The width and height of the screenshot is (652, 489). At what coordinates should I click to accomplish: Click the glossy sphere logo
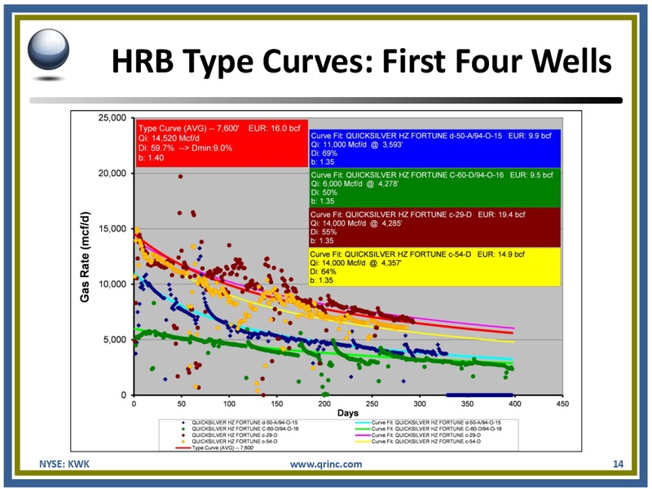49,50
